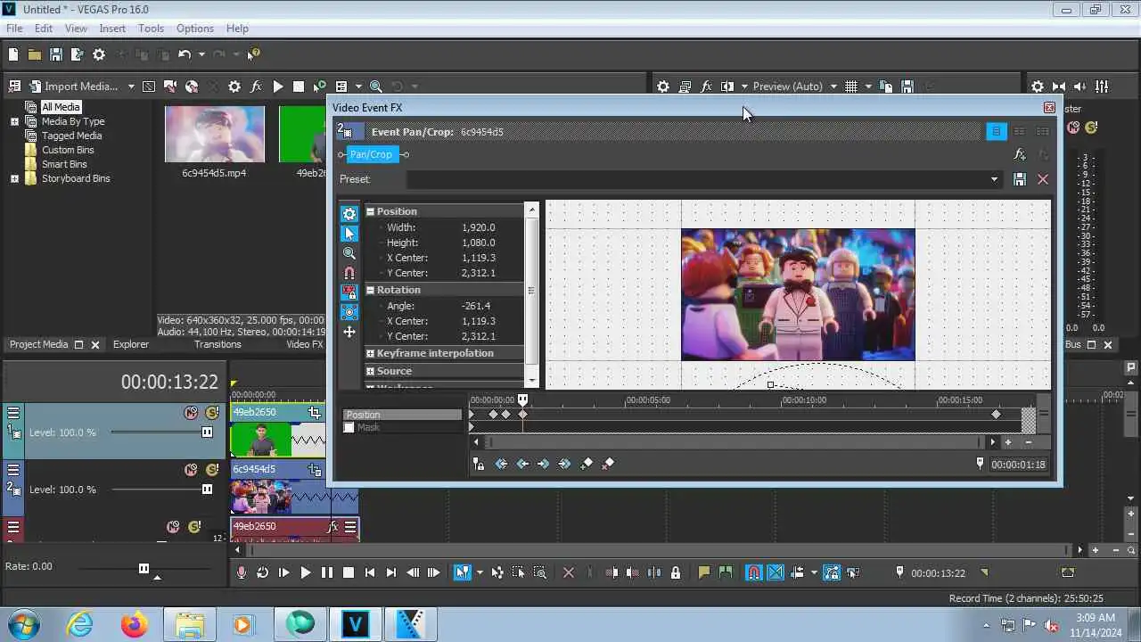Select Zoom Edit tool in Pan/Crop
The height and width of the screenshot is (642, 1141).
point(349,253)
